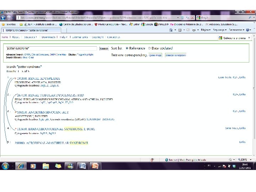Viewport: 256px width, 192px height.
Task: Open result 191830 RENAL ADYSPLASIA
Action: [38, 79]
